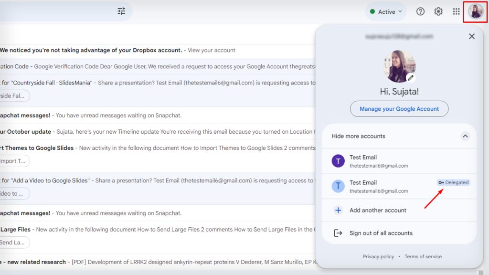
Task: Click Terms of service
Action: [423, 256]
